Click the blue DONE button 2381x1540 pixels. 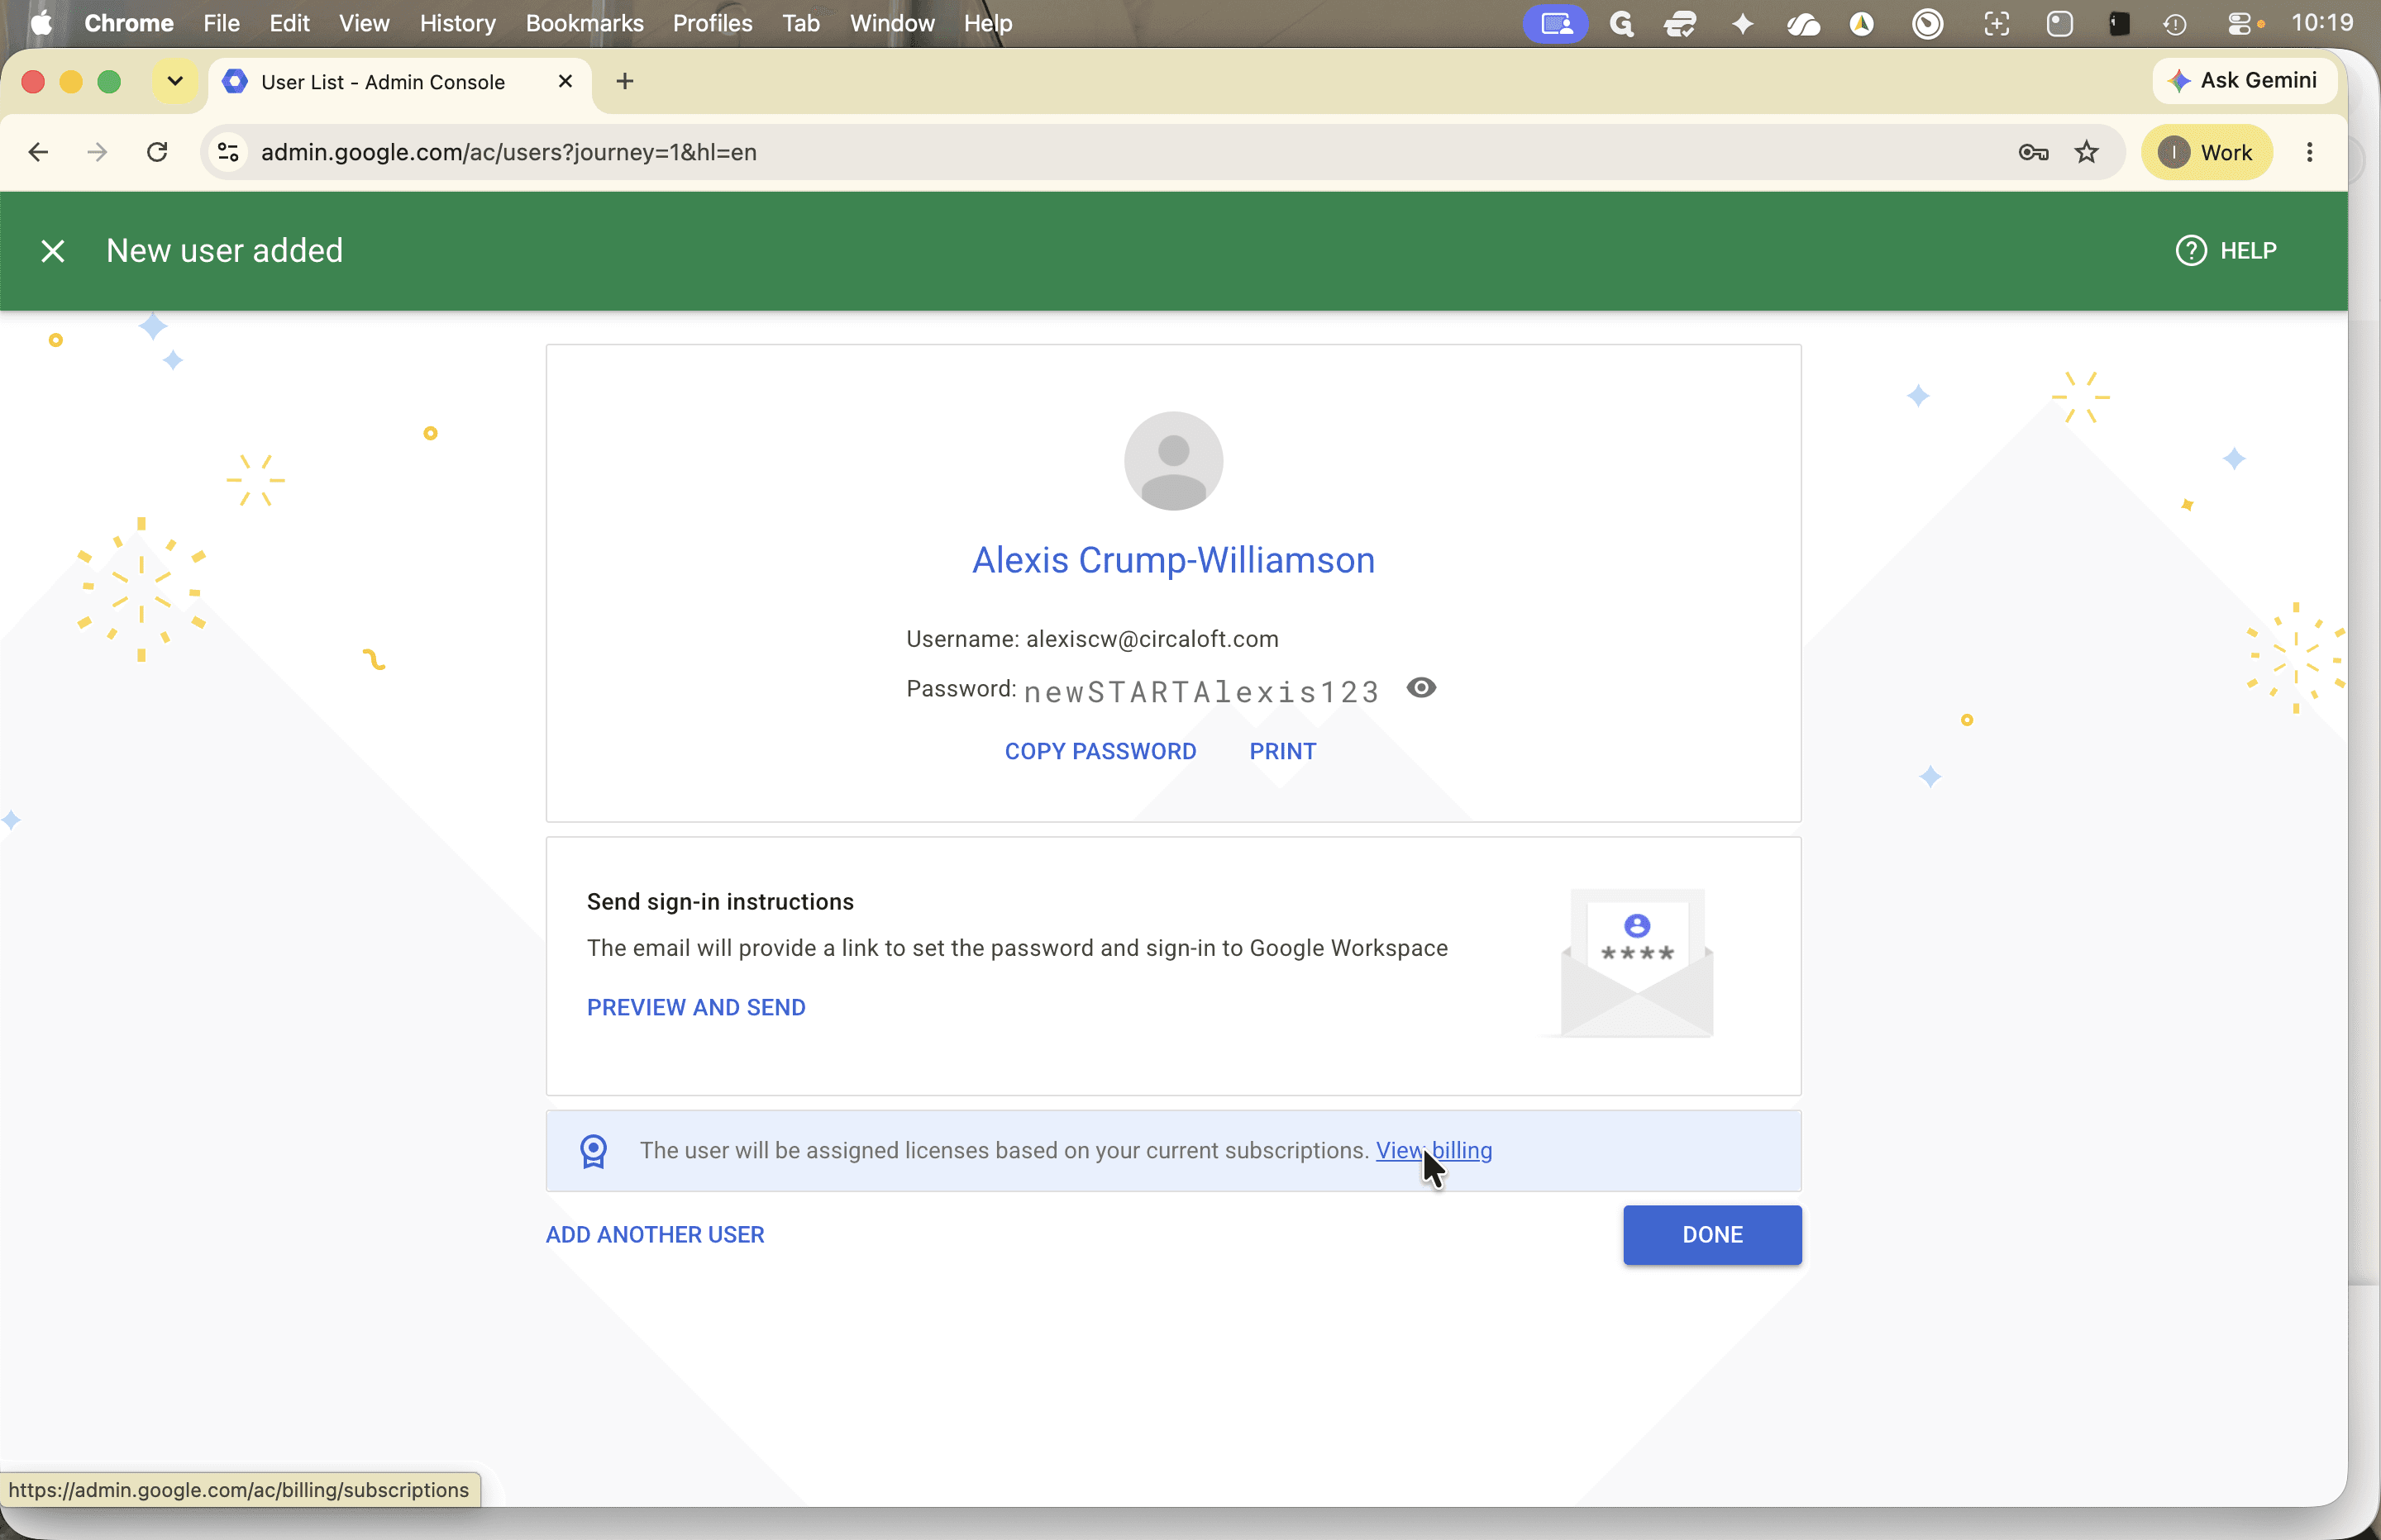tap(1713, 1235)
